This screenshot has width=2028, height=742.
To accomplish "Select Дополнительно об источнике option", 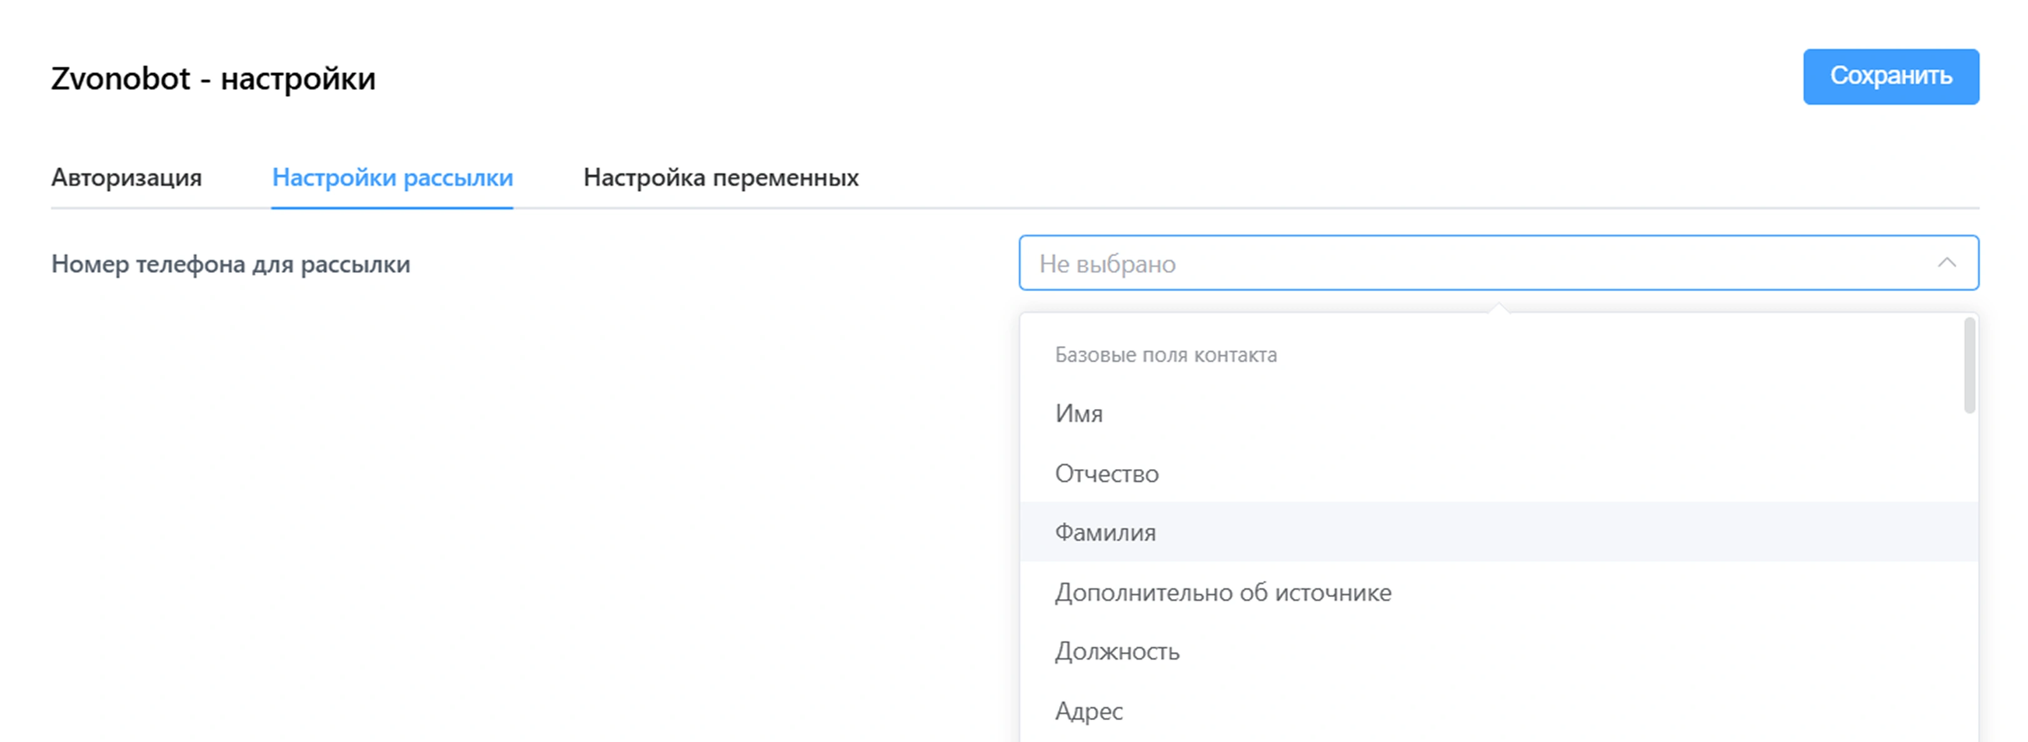I will [1498, 593].
